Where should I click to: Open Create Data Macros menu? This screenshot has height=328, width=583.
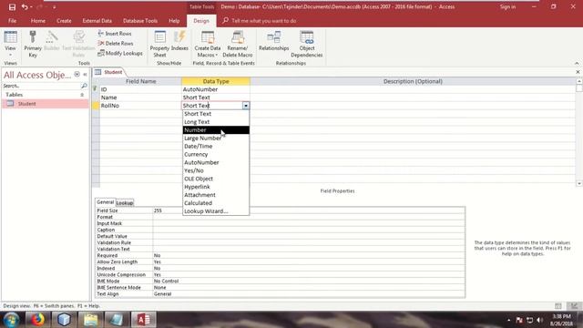click(x=208, y=44)
